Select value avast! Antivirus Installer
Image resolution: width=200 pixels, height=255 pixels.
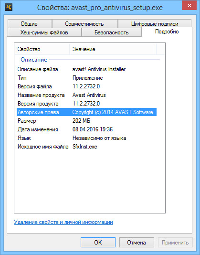tap(99, 69)
